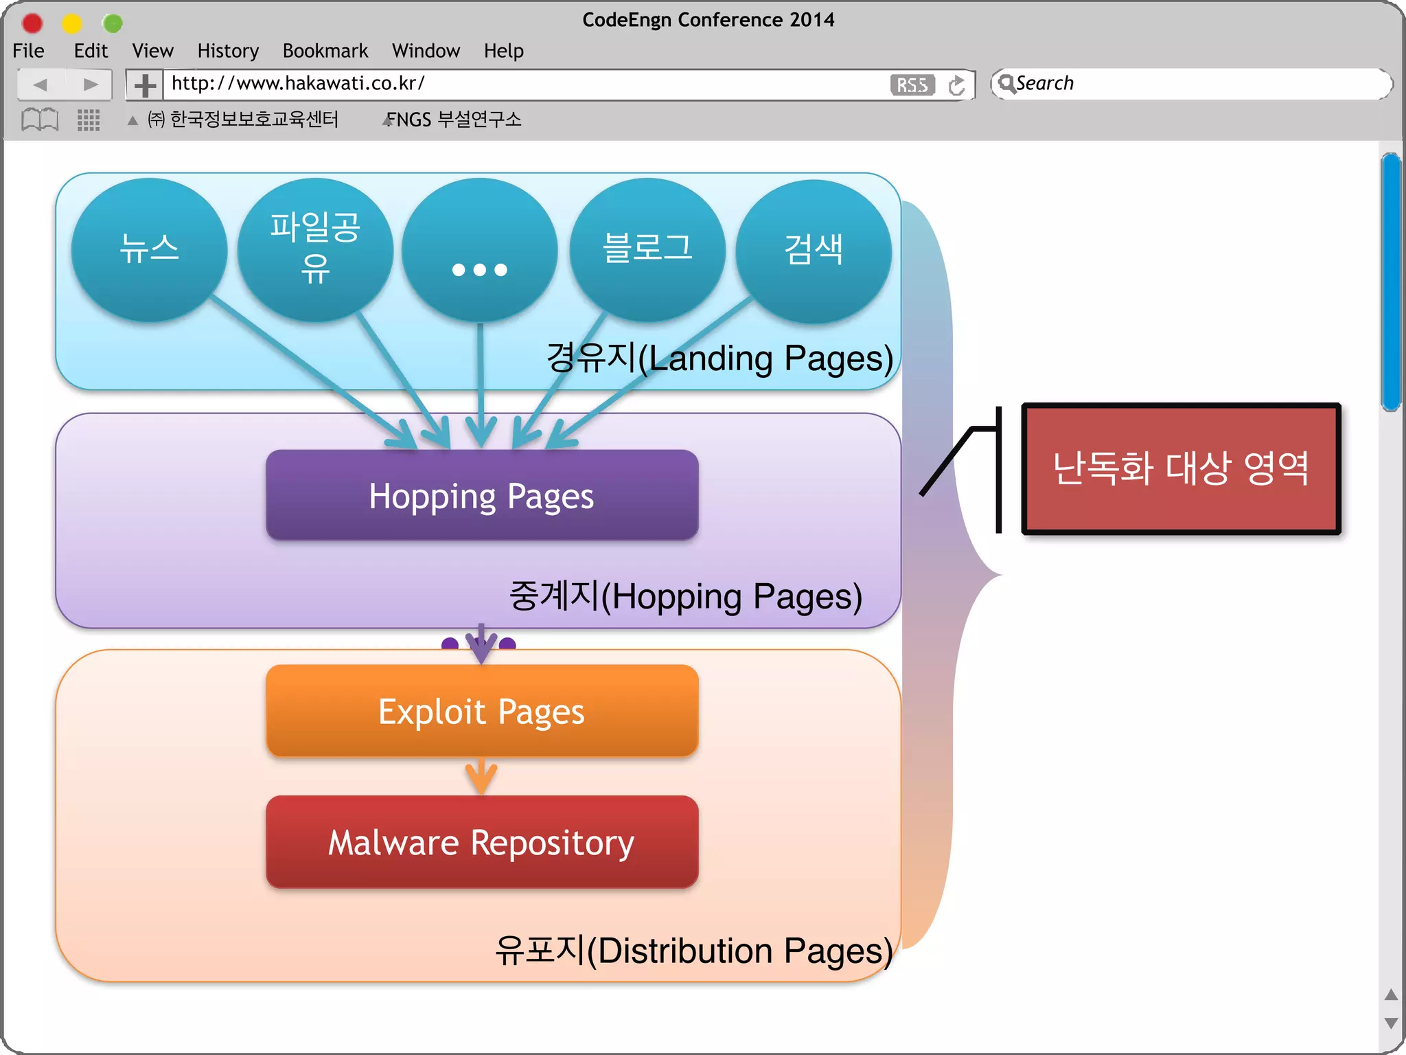Click the Malware Repository red box
Screen dimensions: 1406x1055
(x=482, y=842)
